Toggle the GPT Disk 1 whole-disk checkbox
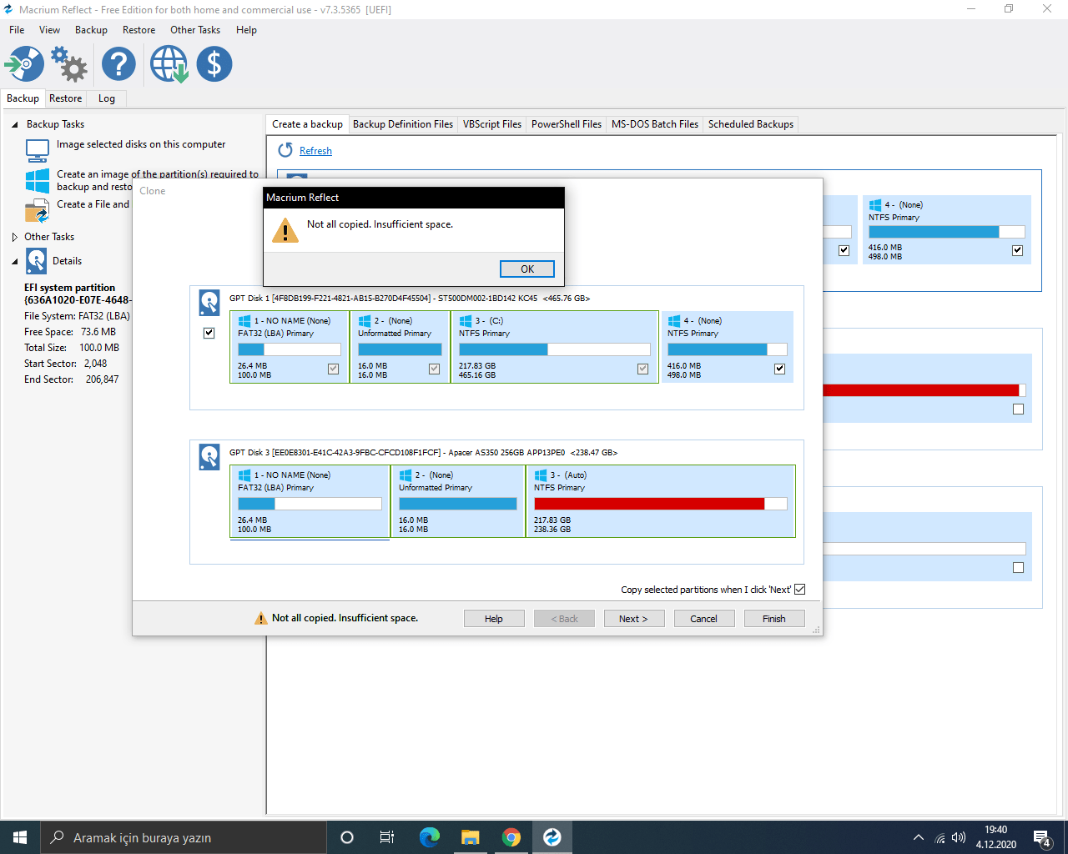The image size is (1068, 854). pyautogui.click(x=209, y=333)
